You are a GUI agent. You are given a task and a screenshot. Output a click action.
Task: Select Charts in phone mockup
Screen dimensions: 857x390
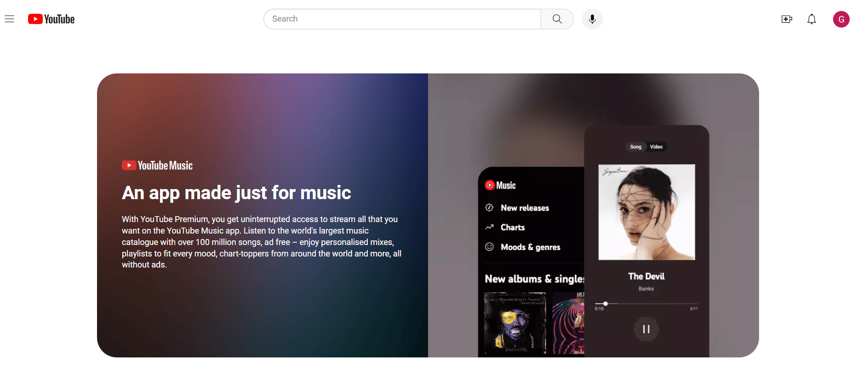pyautogui.click(x=505, y=227)
